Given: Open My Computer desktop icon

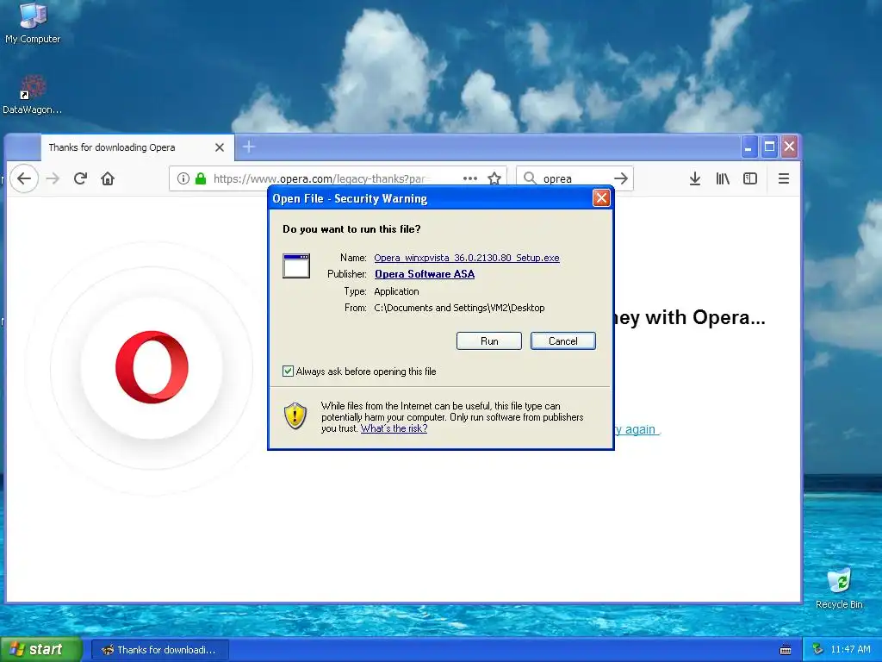Looking at the screenshot, I should pyautogui.click(x=33, y=23).
